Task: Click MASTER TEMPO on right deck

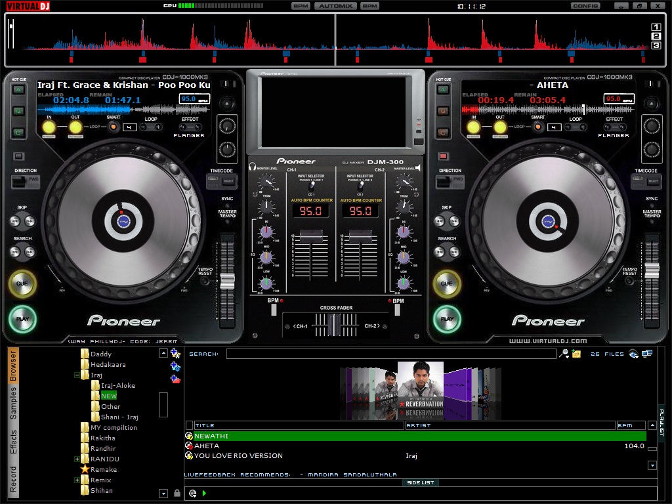Action: coord(652,213)
